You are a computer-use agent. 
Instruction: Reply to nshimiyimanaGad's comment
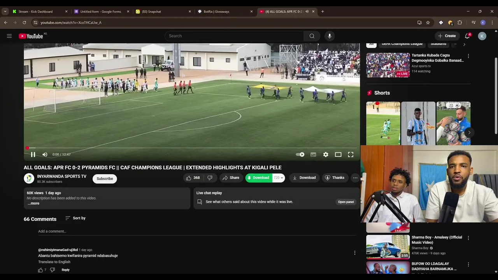tap(65, 270)
